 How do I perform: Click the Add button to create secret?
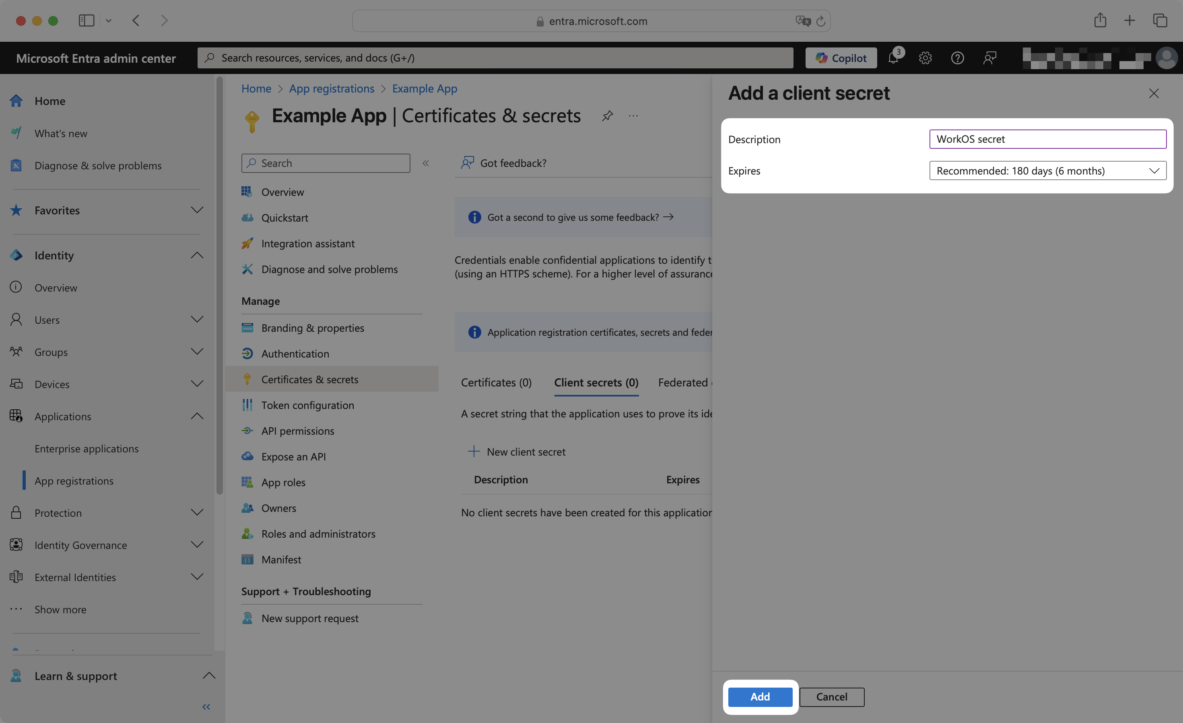(x=760, y=696)
